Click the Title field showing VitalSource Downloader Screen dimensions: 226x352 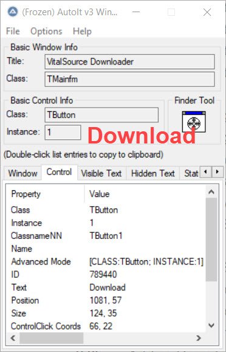click(129, 62)
